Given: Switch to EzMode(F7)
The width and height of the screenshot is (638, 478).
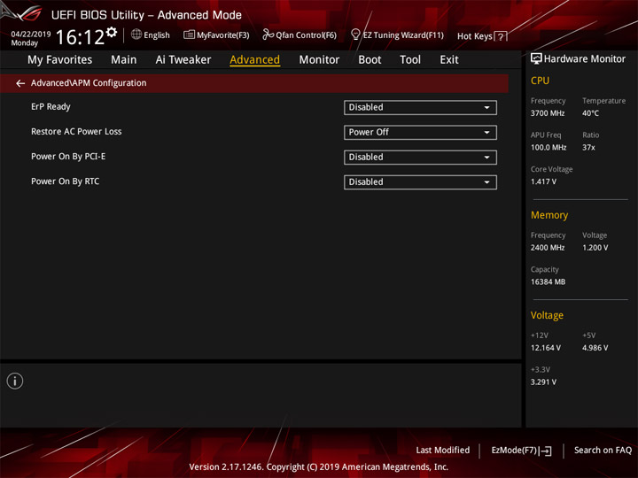Looking at the screenshot, I should [514, 450].
